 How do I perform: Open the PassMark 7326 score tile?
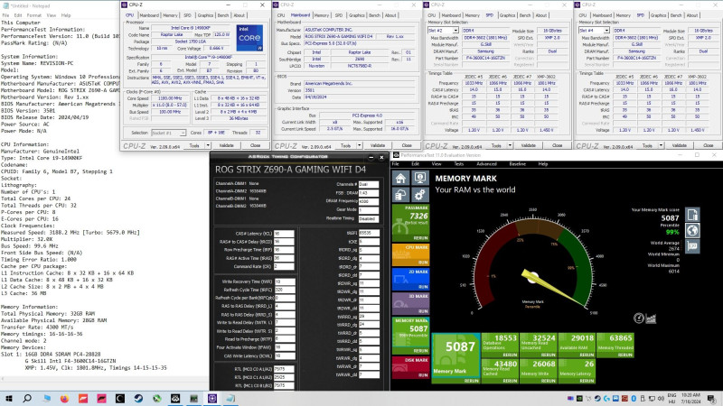(x=410, y=223)
